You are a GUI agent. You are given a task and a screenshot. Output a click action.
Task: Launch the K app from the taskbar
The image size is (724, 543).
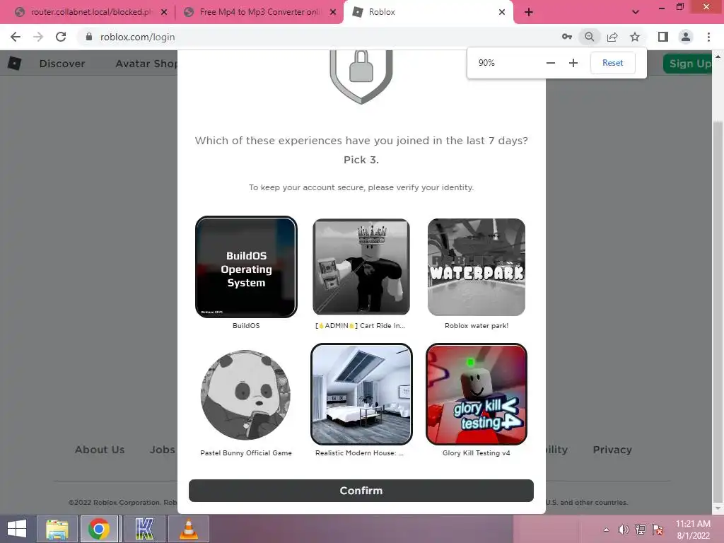(144, 529)
